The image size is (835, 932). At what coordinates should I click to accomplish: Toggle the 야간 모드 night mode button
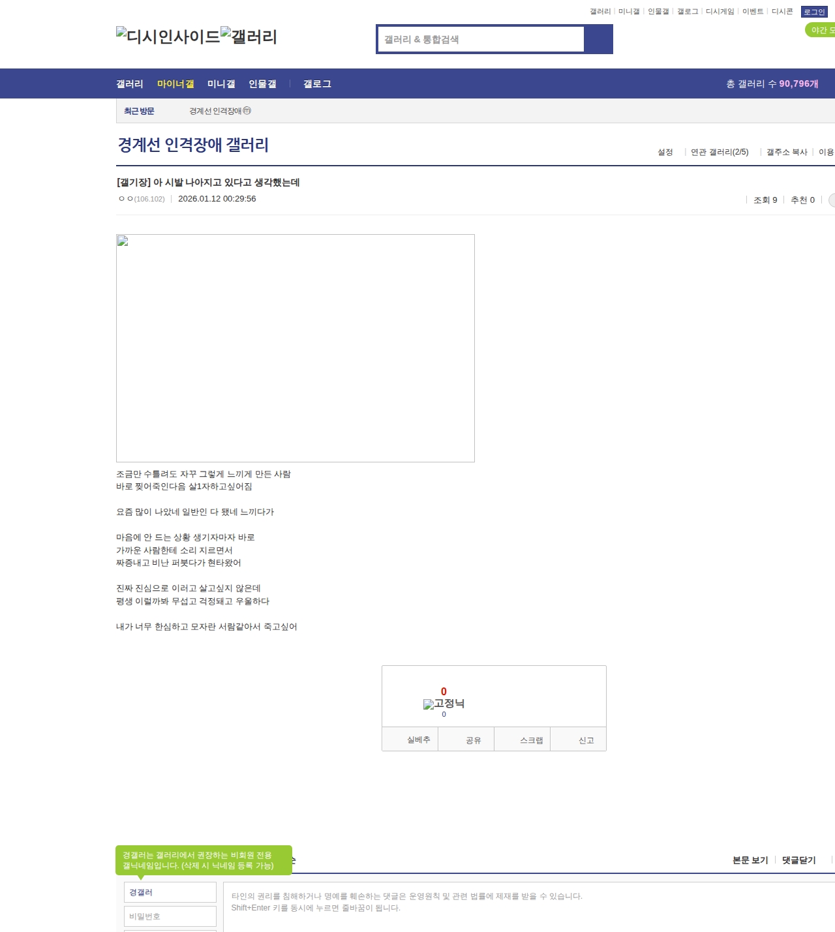pos(821,30)
